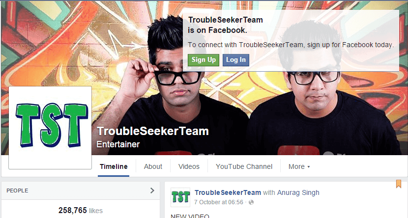The image size is (408, 218).
Task: Go to the YouTube Channel tab
Action: (244, 166)
